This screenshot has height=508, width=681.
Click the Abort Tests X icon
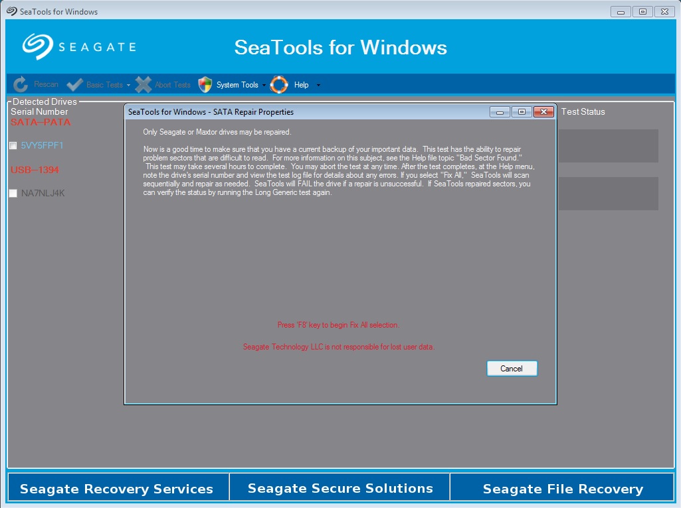click(x=144, y=84)
